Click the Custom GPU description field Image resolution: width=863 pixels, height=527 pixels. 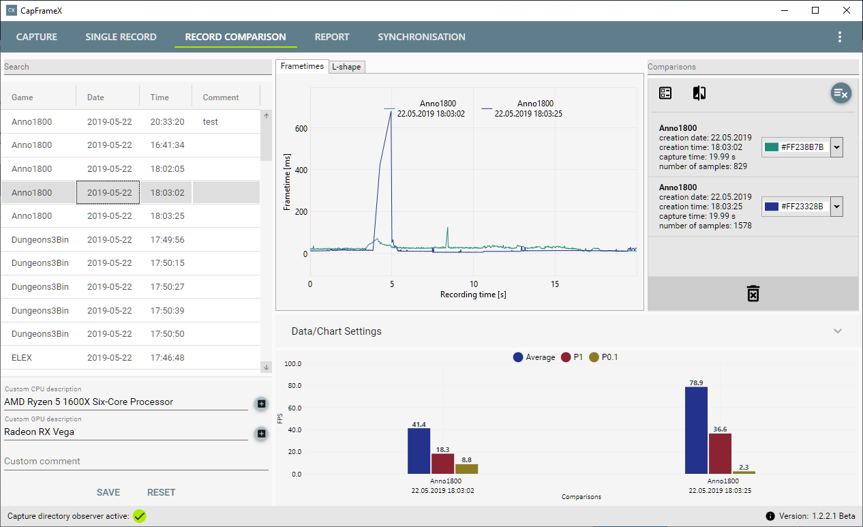coord(126,432)
